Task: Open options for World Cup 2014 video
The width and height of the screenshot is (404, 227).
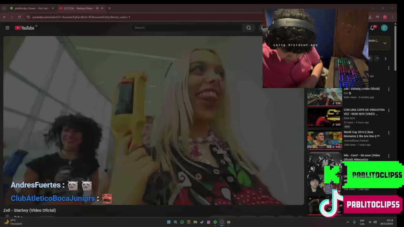Action: point(389,133)
